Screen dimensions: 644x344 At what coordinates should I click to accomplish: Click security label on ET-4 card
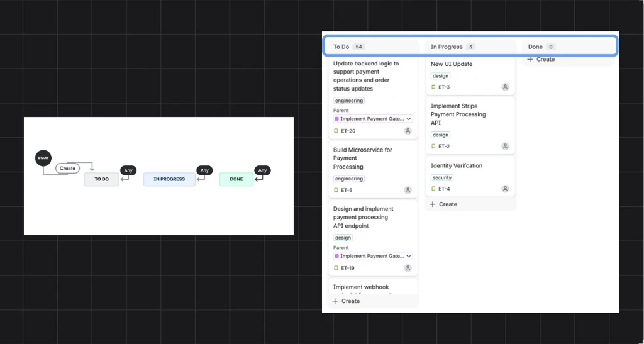[442, 178]
